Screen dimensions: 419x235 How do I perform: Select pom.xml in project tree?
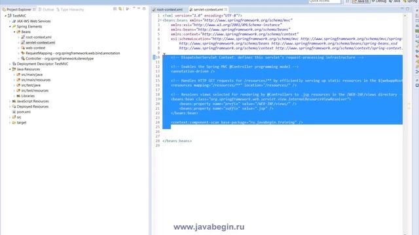tap(24, 112)
